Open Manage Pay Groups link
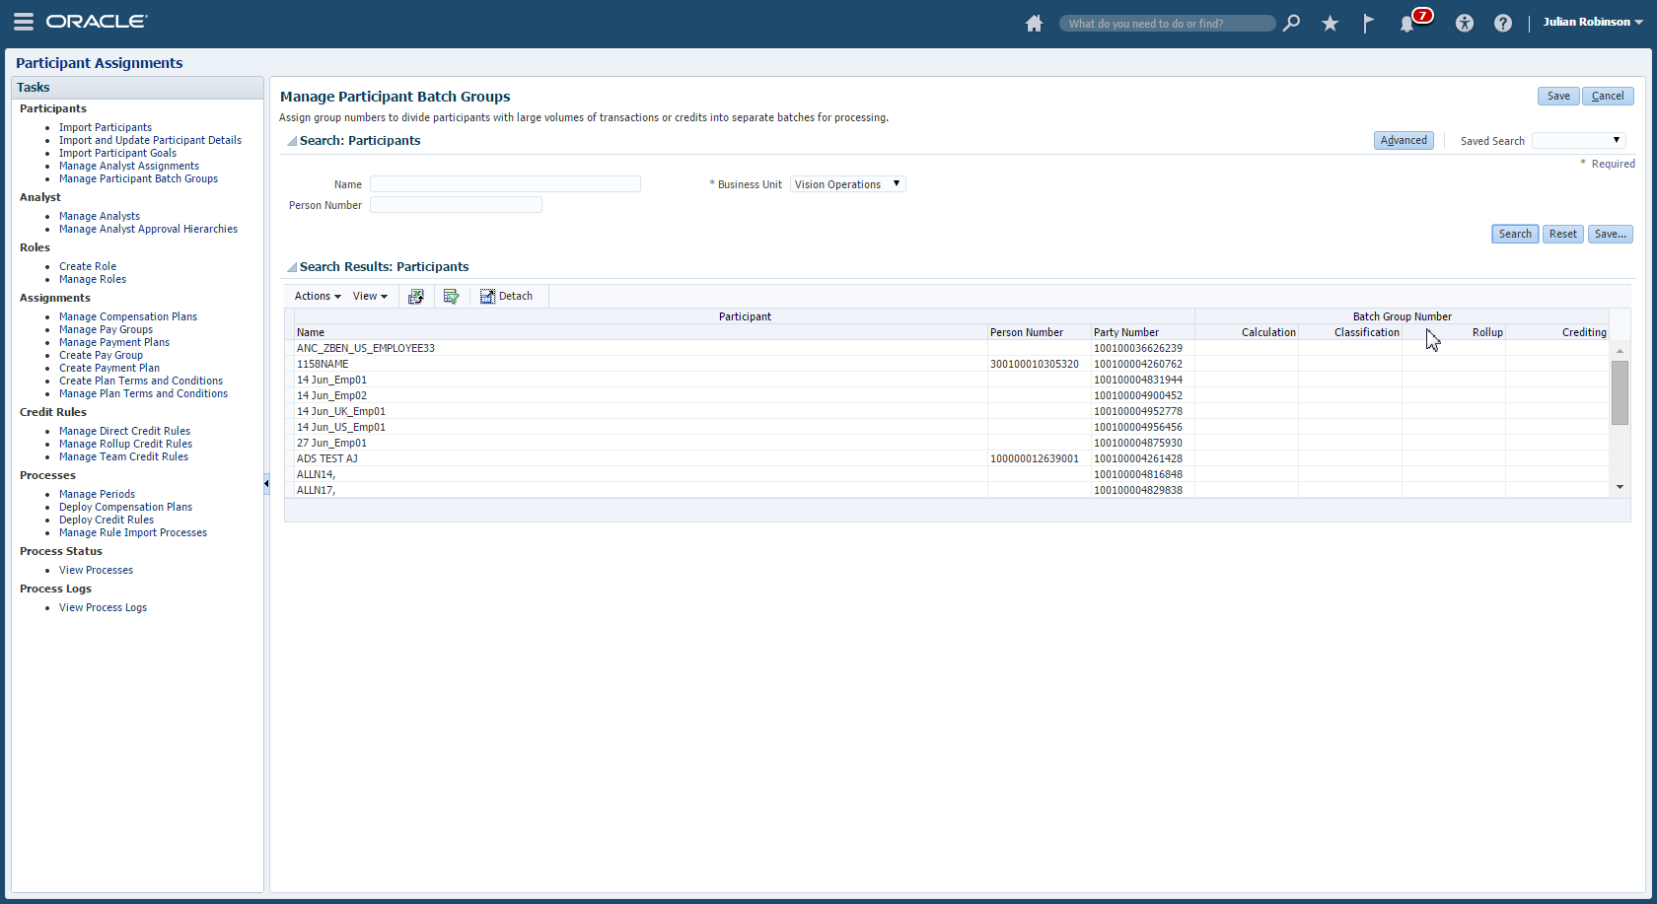1657x904 pixels. coord(106,329)
